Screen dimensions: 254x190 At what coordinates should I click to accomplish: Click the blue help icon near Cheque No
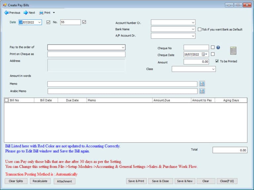(x=218, y=48)
